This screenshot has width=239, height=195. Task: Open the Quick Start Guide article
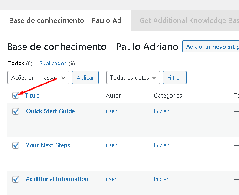click(50, 111)
